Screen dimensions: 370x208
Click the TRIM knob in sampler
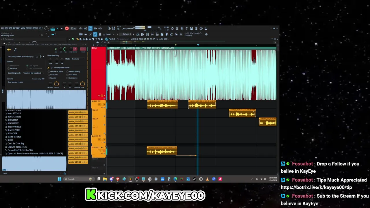pyautogui.click(x=82, y=84)
